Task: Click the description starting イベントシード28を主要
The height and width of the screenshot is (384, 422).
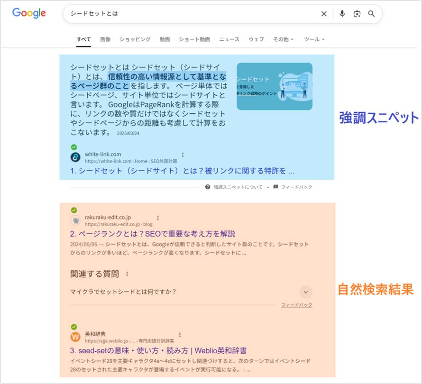Action: click(x=190, y=366)
